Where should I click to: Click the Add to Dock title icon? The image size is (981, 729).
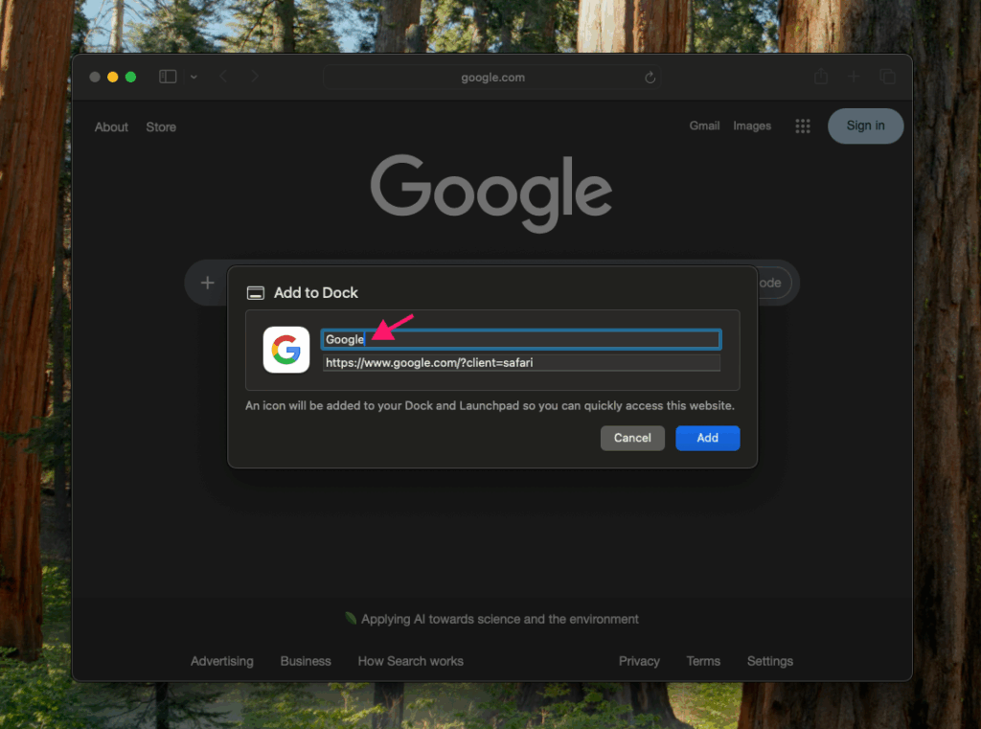click(x=255, y=293)
